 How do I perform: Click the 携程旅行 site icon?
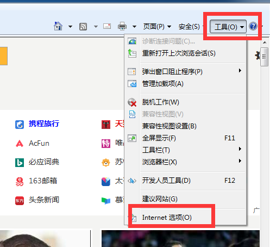(20, 125)
